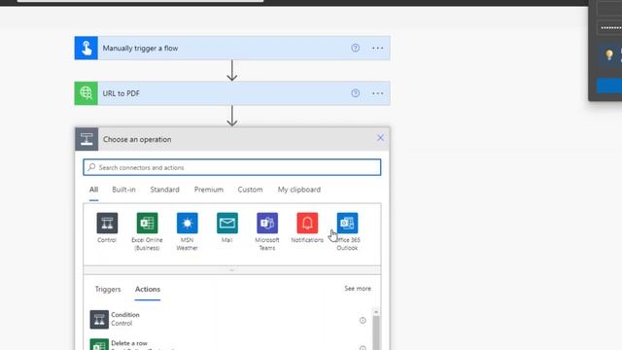Show help for Manually trigger a flow
Screen dimensions: 622x350
[356, 48]
